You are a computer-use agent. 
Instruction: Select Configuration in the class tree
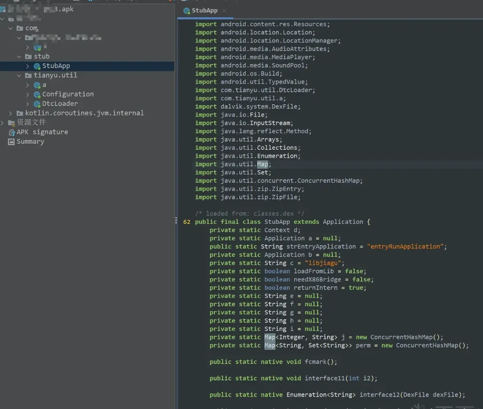click(68, 94)
